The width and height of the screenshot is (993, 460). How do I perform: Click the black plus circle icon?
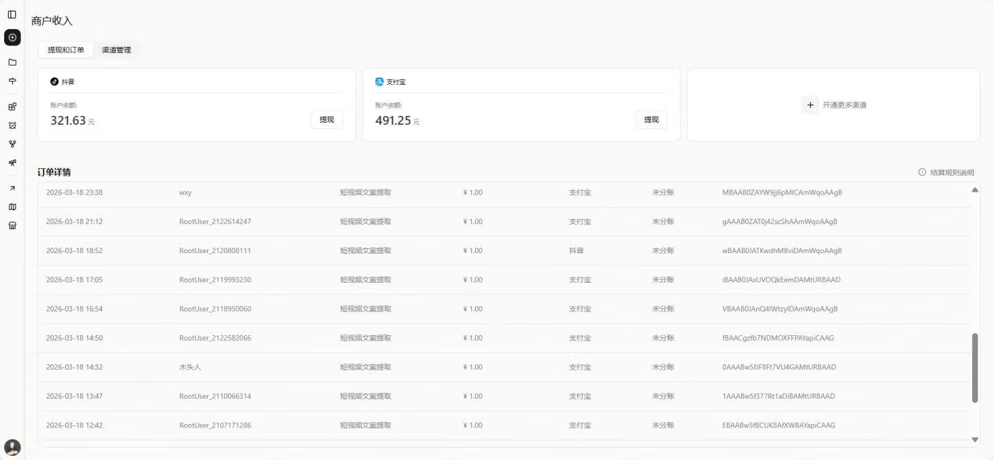(12, 37)
